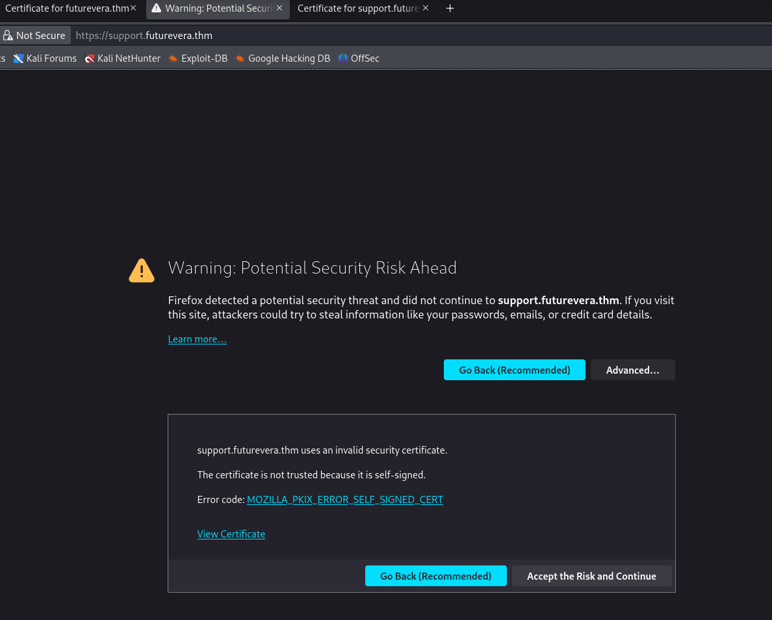Open the Kali Forums bookmark
Image resolution: width=772 pixels, height=620 pixels.
pyautogui.click(x=45, y=58)
